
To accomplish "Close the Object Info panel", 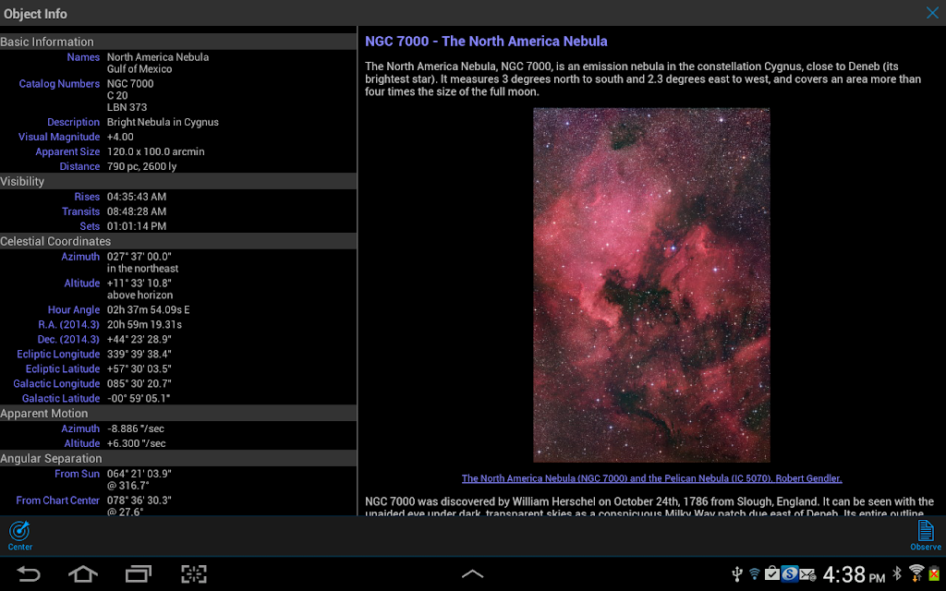I will (932, 13).
